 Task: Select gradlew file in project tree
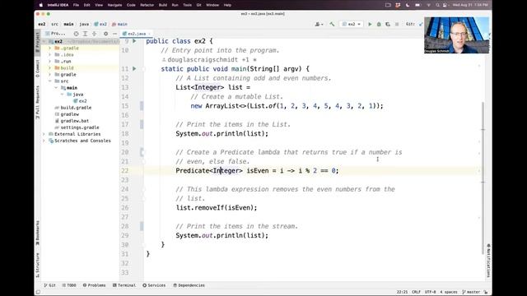point(67,114)
